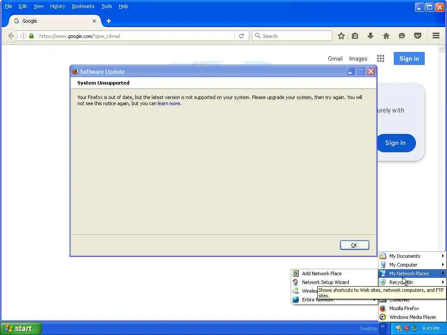Expand the Recycle Bin submenu arrow

[x=443, y=282]
